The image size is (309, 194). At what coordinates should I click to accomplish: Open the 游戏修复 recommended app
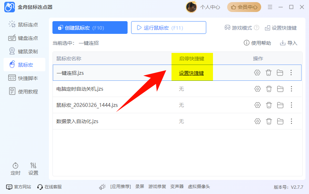point(157,187)
